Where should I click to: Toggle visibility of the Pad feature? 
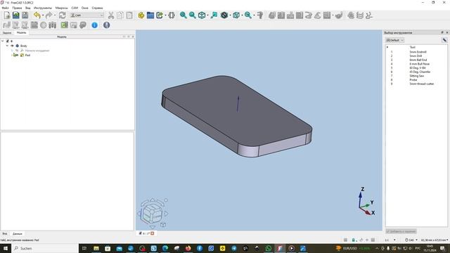(x=16, y=55)
